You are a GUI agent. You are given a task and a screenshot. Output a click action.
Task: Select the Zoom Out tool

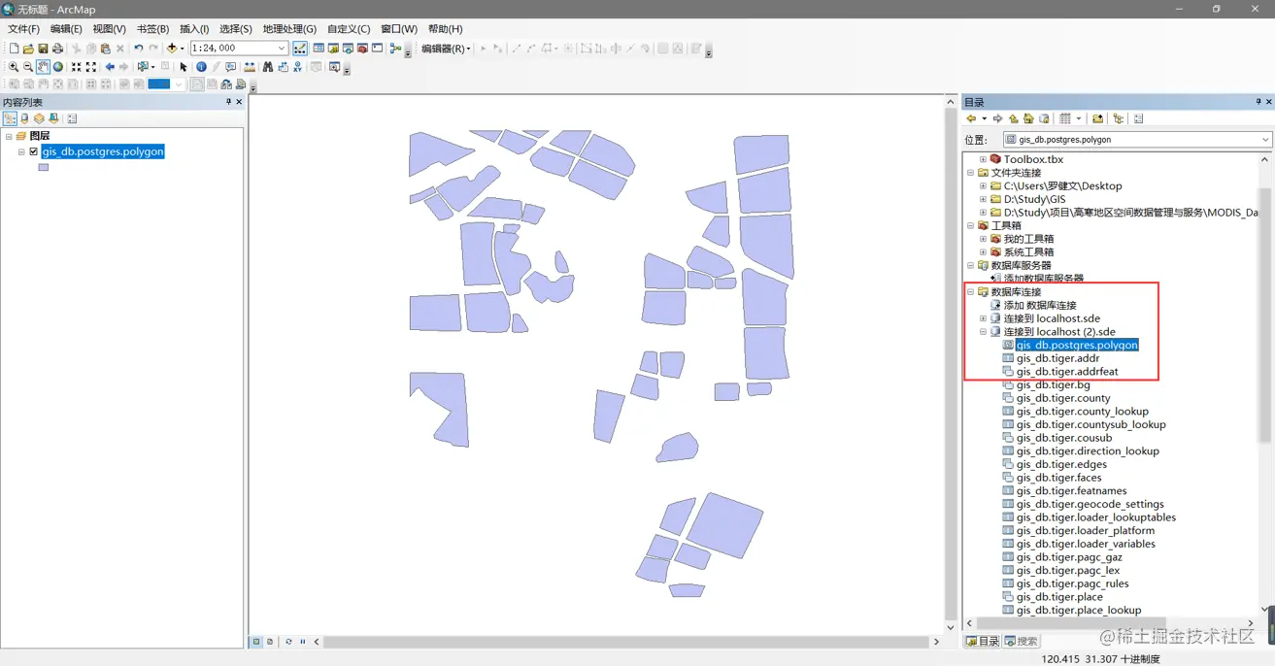(x=28, y=67)
